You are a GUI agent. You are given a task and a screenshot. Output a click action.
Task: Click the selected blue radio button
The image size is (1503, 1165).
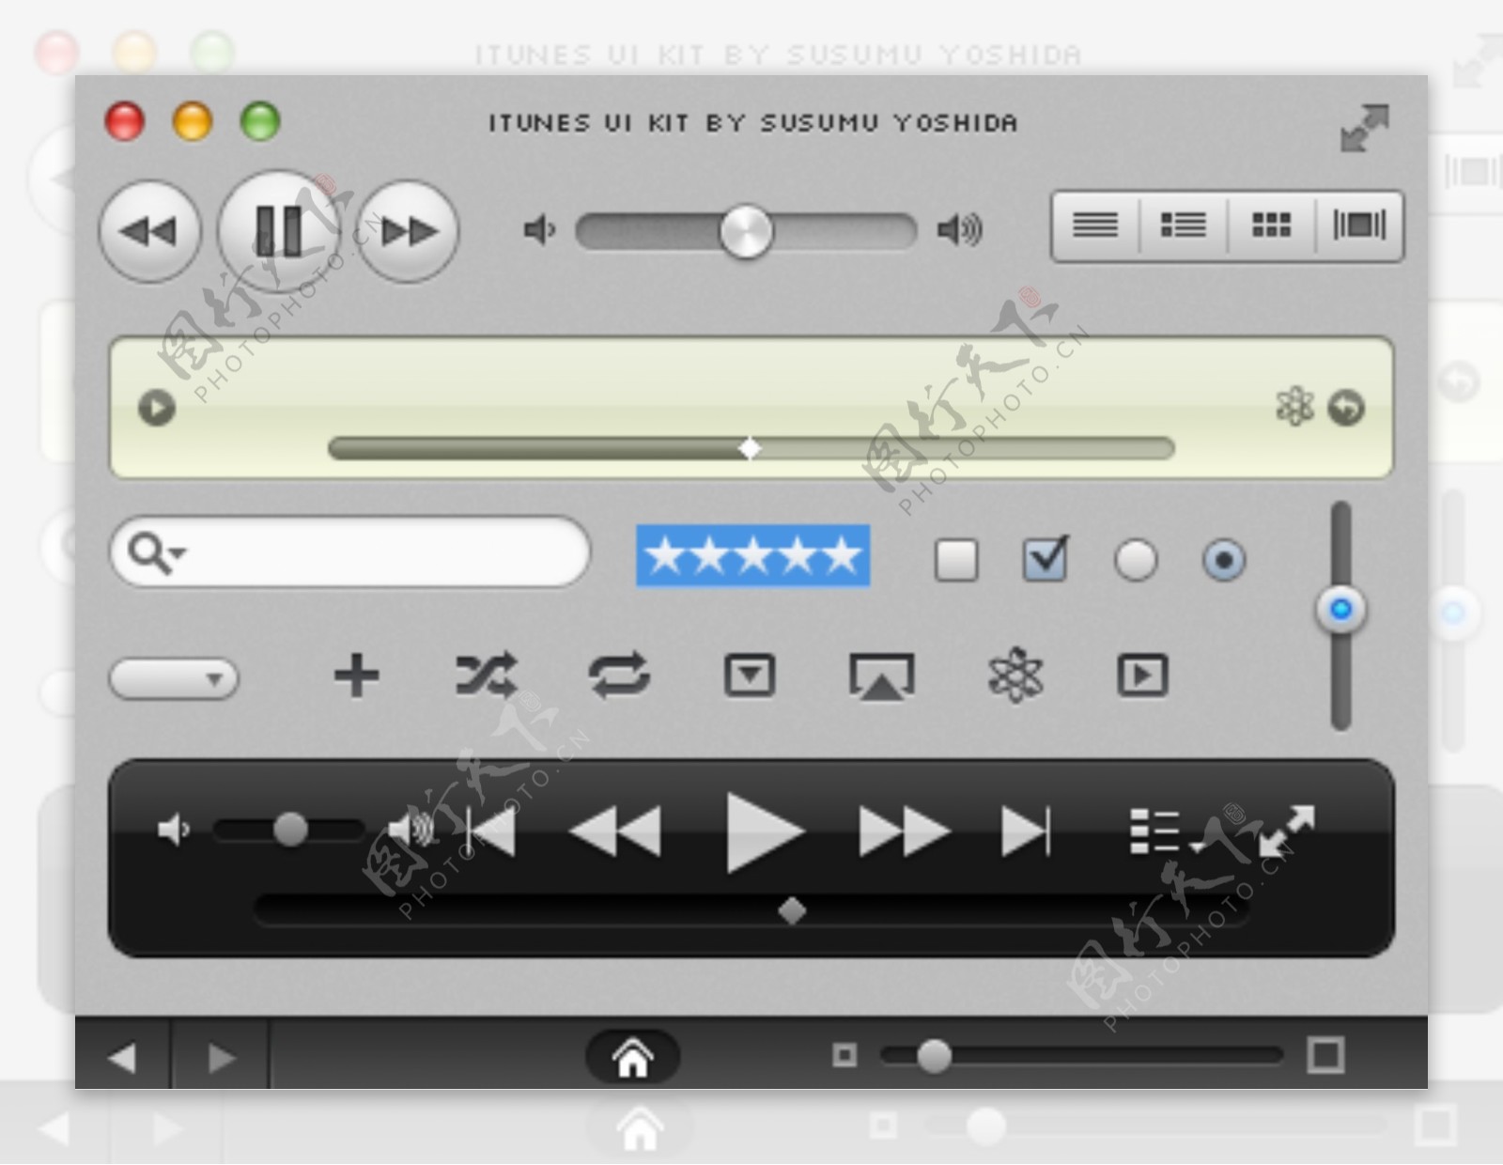(x=1223, y=561)
